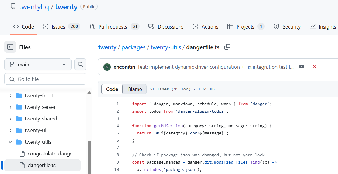Expand commit message ellipsis button
Viewport: 338px width, 174px height.
coord(301,67)
